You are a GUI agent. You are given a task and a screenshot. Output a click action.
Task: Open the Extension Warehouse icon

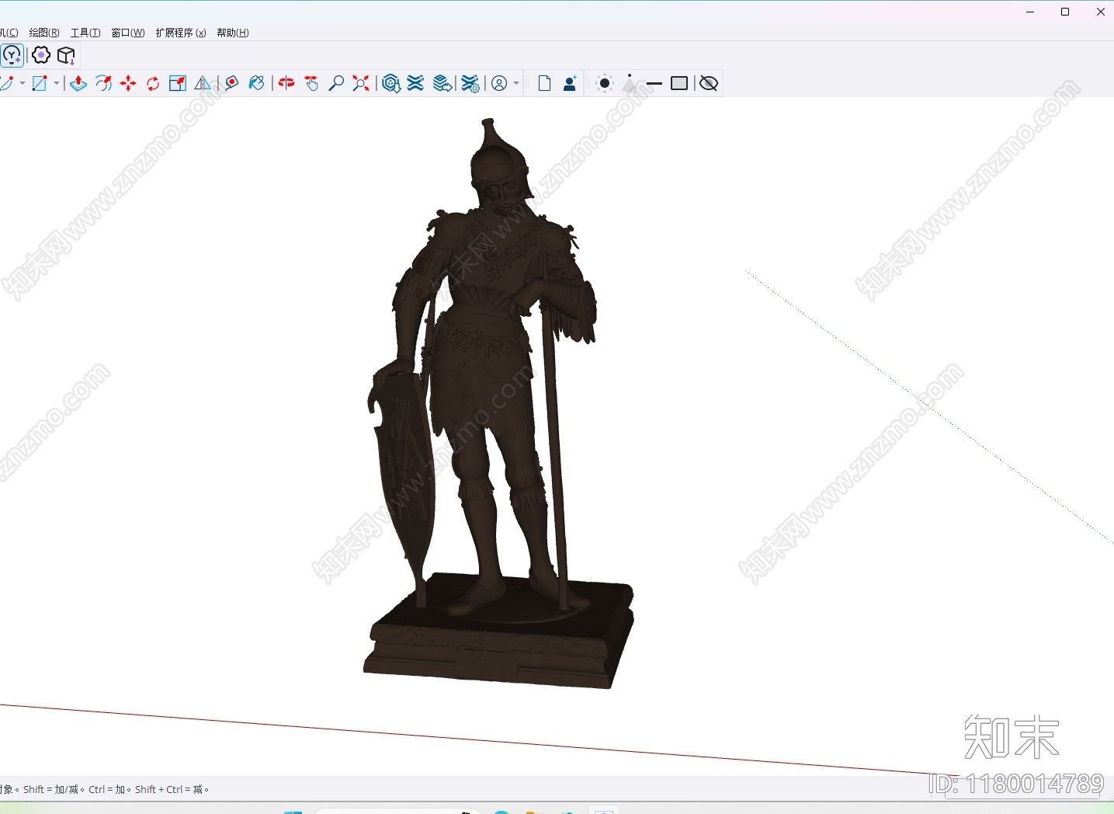click(x=416, y=83)
